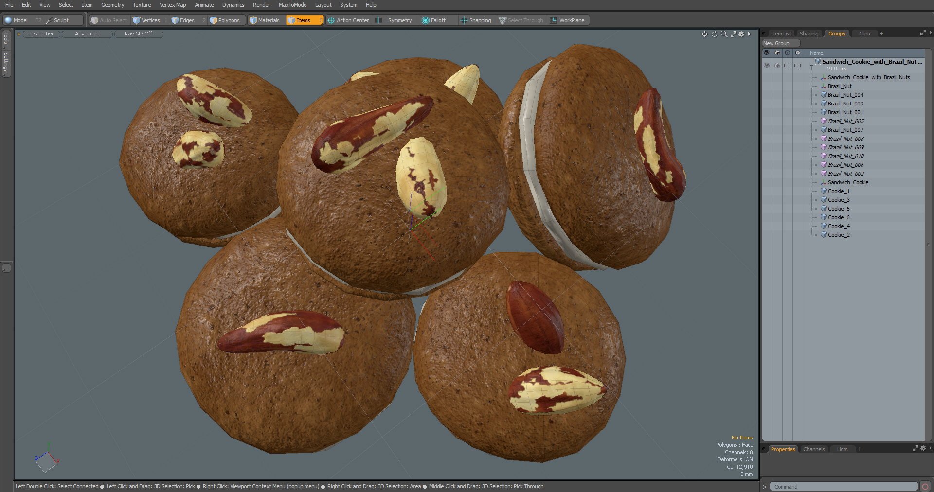The height and width of the screenshot is (492, 934).
Task: Select the Sandwich_Cookie locator item
Action: pos(848,182)
